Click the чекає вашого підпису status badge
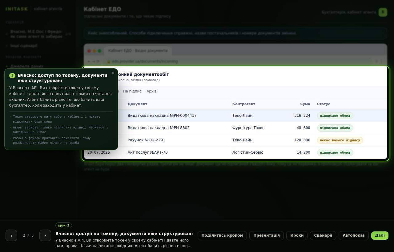 [340, 140]
